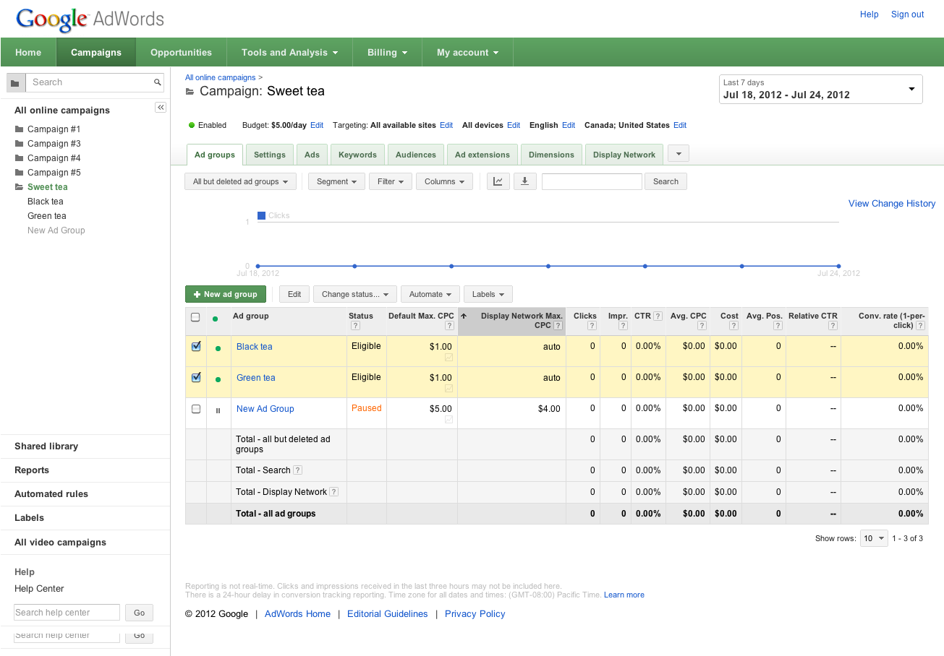The width and height of the screenshot is (944, 656).
Task: Uncheck the Green tea ad group checkbox
Action: pos(196,377)
